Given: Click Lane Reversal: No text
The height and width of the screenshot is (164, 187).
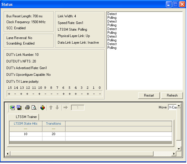Looking at the screenshot, I should click(x=19, y=38).
